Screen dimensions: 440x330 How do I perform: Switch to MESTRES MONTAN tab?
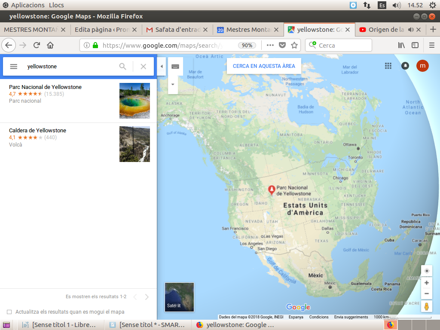pos(31,30)
